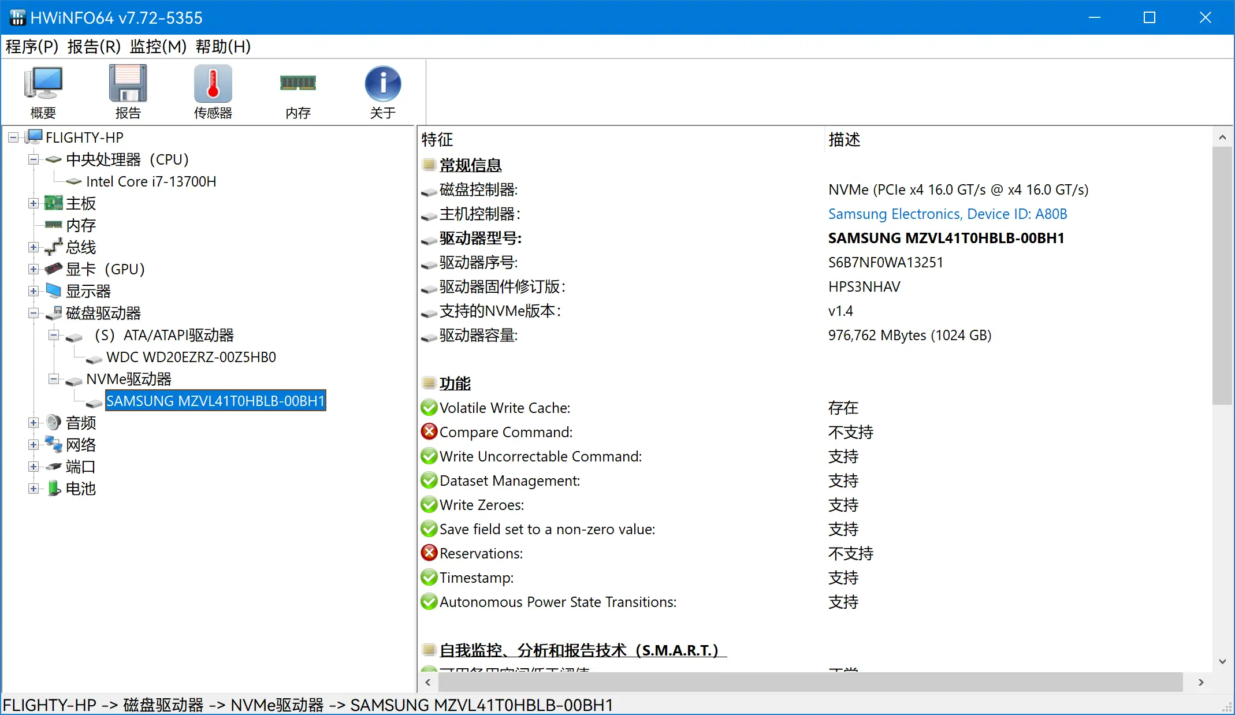Click the vertical scrollbar up arrow

point(1222,137)
